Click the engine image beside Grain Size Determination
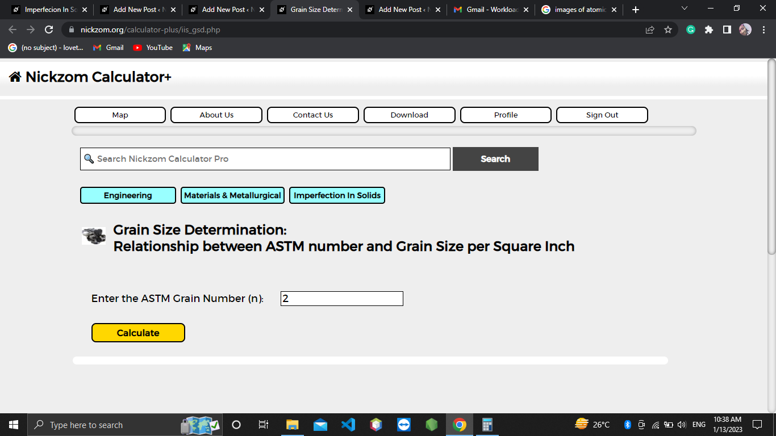The height and width of the screenshot is (436, 776). coord(94,236)
